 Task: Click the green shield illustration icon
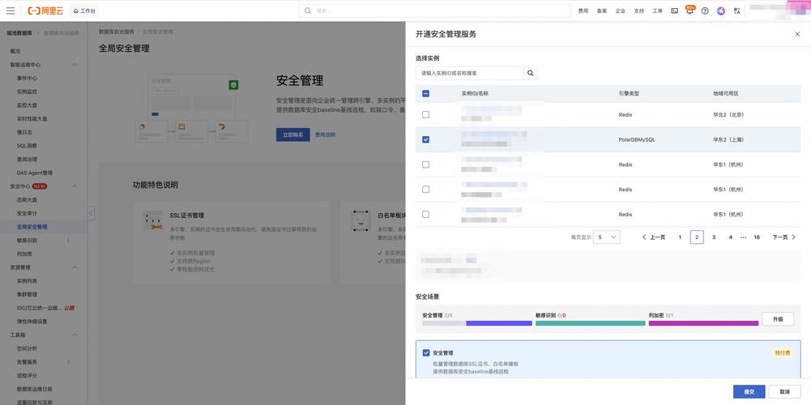pos(234,85)
